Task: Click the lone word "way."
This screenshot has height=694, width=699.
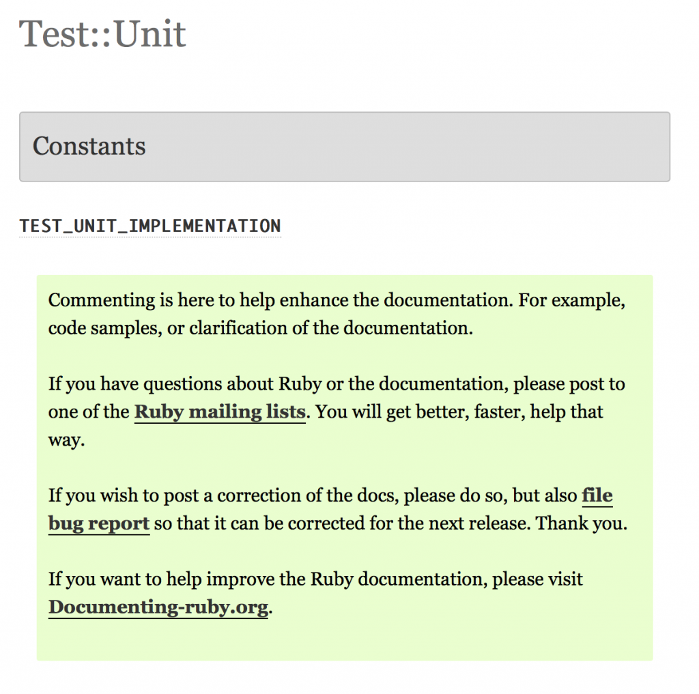Action: point(66,440)
